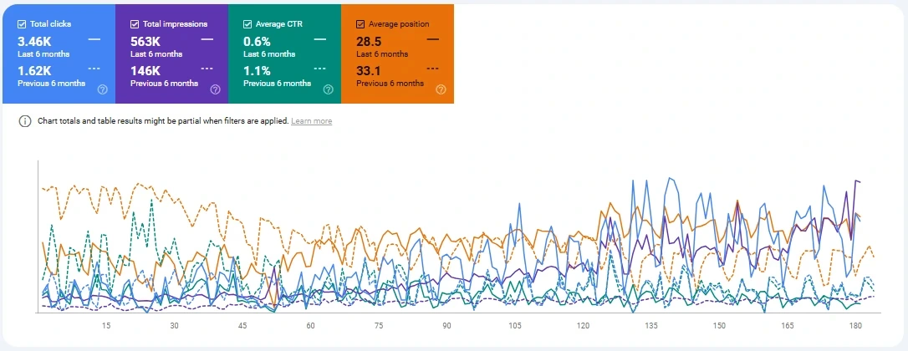
Task: Select the 3.46K total clicks value
Action: [34, 41]
